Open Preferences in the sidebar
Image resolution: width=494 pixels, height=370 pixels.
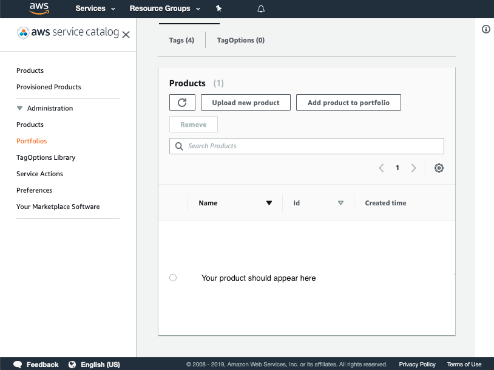[35, 190]
